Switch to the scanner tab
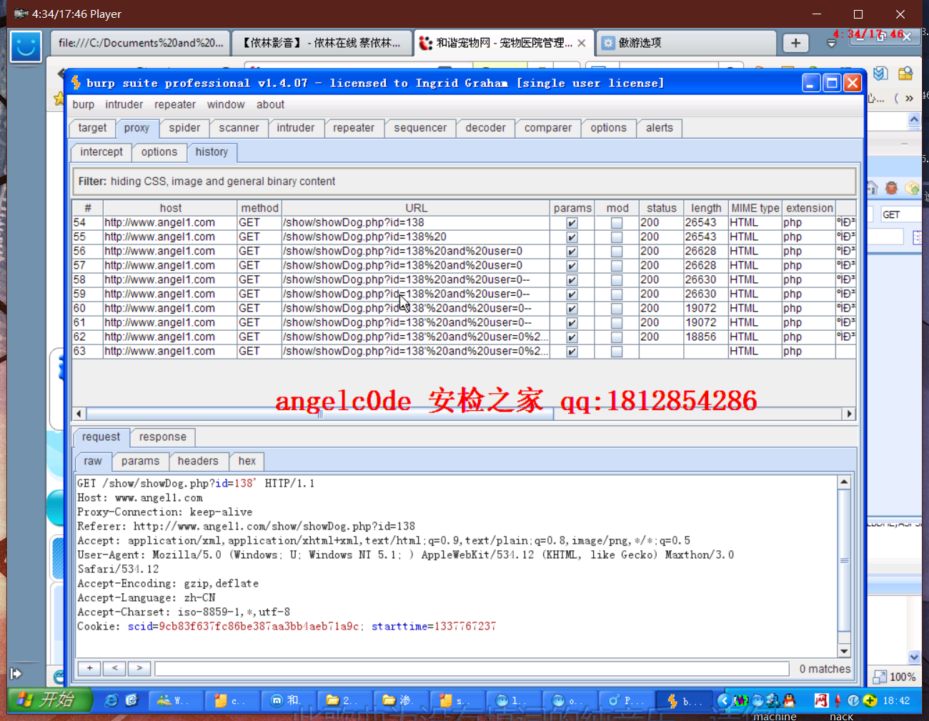The height and width of the screenshot is (721, 929). [x=239, y=128]
